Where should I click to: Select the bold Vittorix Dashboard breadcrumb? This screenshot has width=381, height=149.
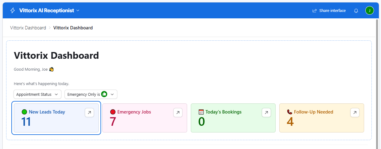click(x=73, y=28)
